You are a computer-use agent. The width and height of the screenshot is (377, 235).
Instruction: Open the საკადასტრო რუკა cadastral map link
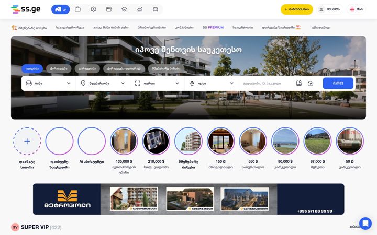[70, 28]
